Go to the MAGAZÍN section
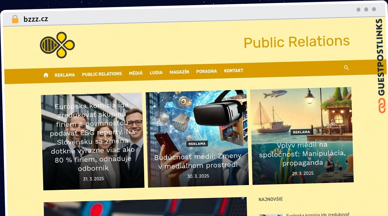 pyautogui.click(x=179, y=72)
